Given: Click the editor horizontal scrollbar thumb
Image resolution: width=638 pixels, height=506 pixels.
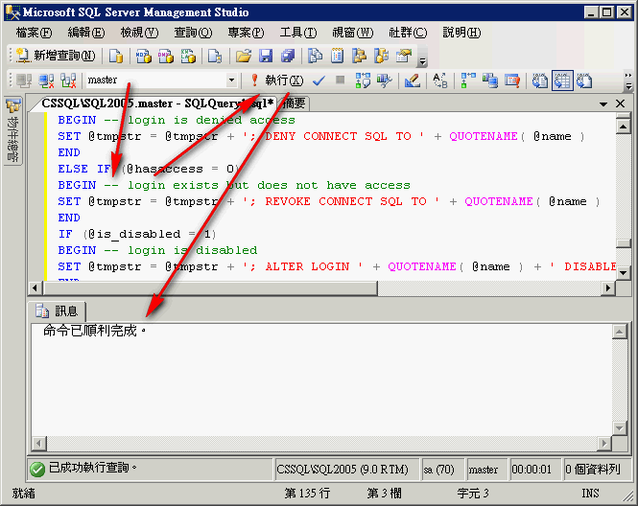Looking at the screenshot, I should (211, 287).
